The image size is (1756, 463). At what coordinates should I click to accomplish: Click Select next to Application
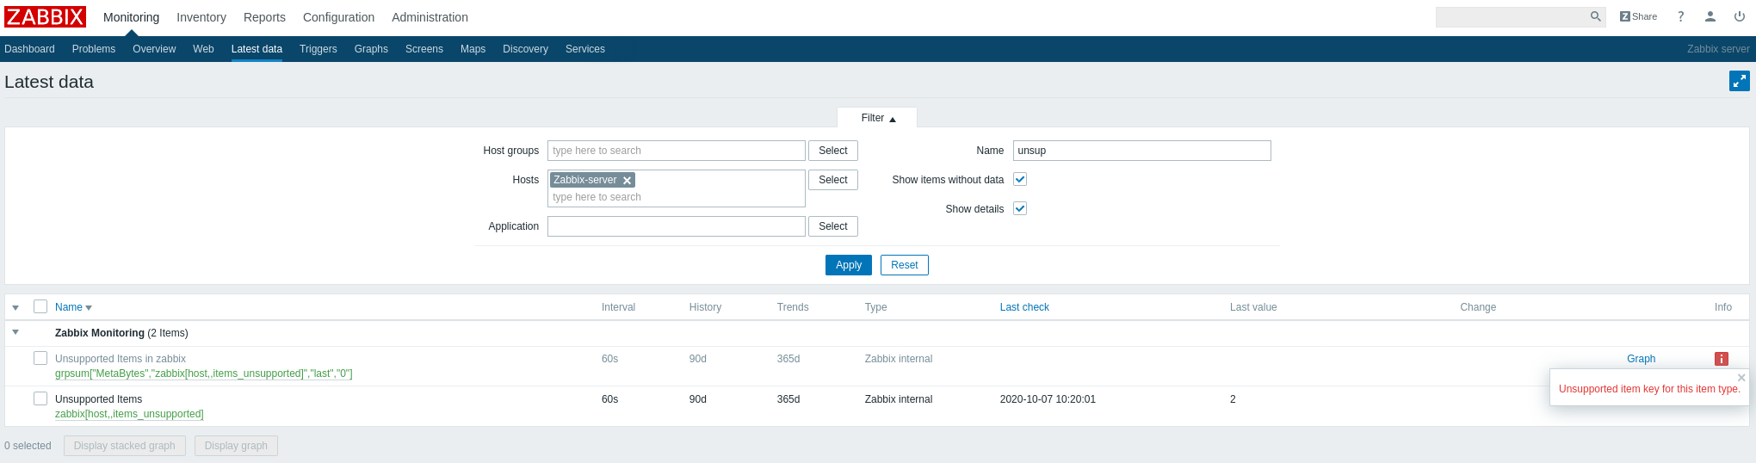point(833,226)
